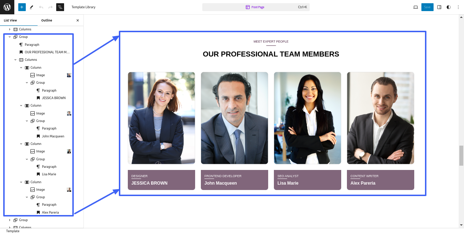The height and width of the screenshot is (234, 464).
Task: Save the template with the Save button
Action: coord(427,7)
